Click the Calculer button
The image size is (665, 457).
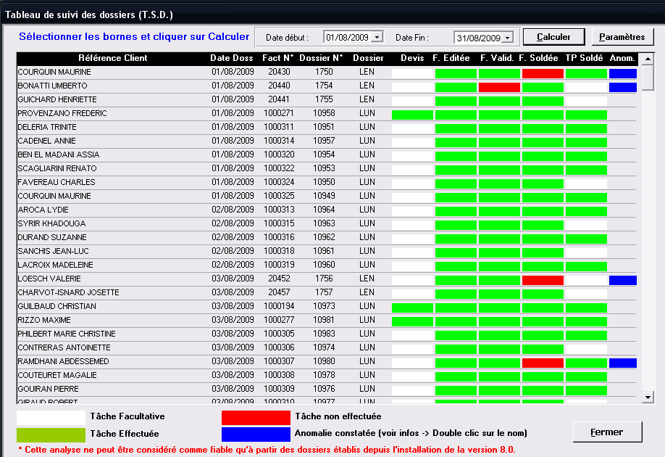point(554,37)
